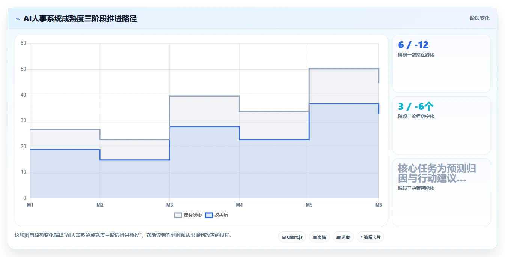This screenshot has width=505, height=257.
Task: Click the 原有状态 legend label
Action: tap(193, 215)
